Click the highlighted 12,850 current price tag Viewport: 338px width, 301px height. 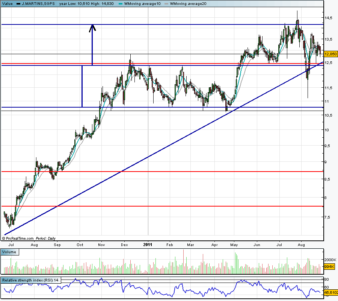coord(330,54)
